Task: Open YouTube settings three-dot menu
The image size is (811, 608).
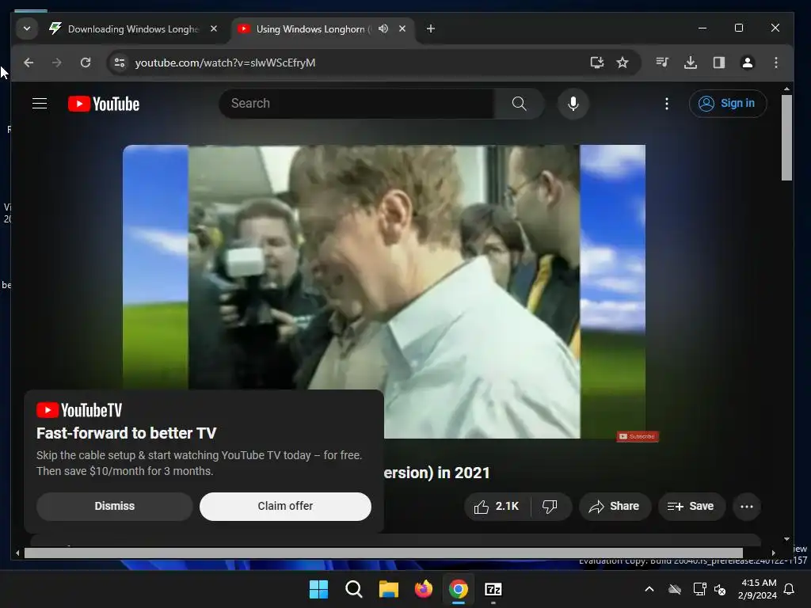Action: click(667, 104)
